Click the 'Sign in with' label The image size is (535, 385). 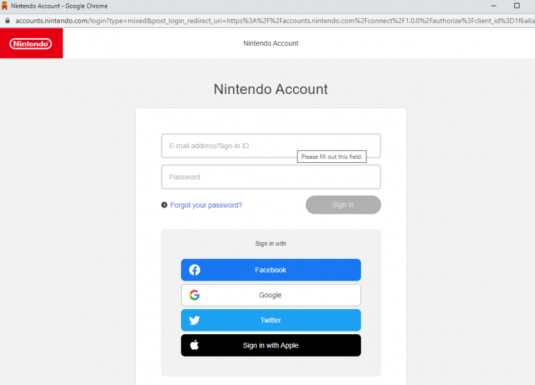click(x=270, y=244)
